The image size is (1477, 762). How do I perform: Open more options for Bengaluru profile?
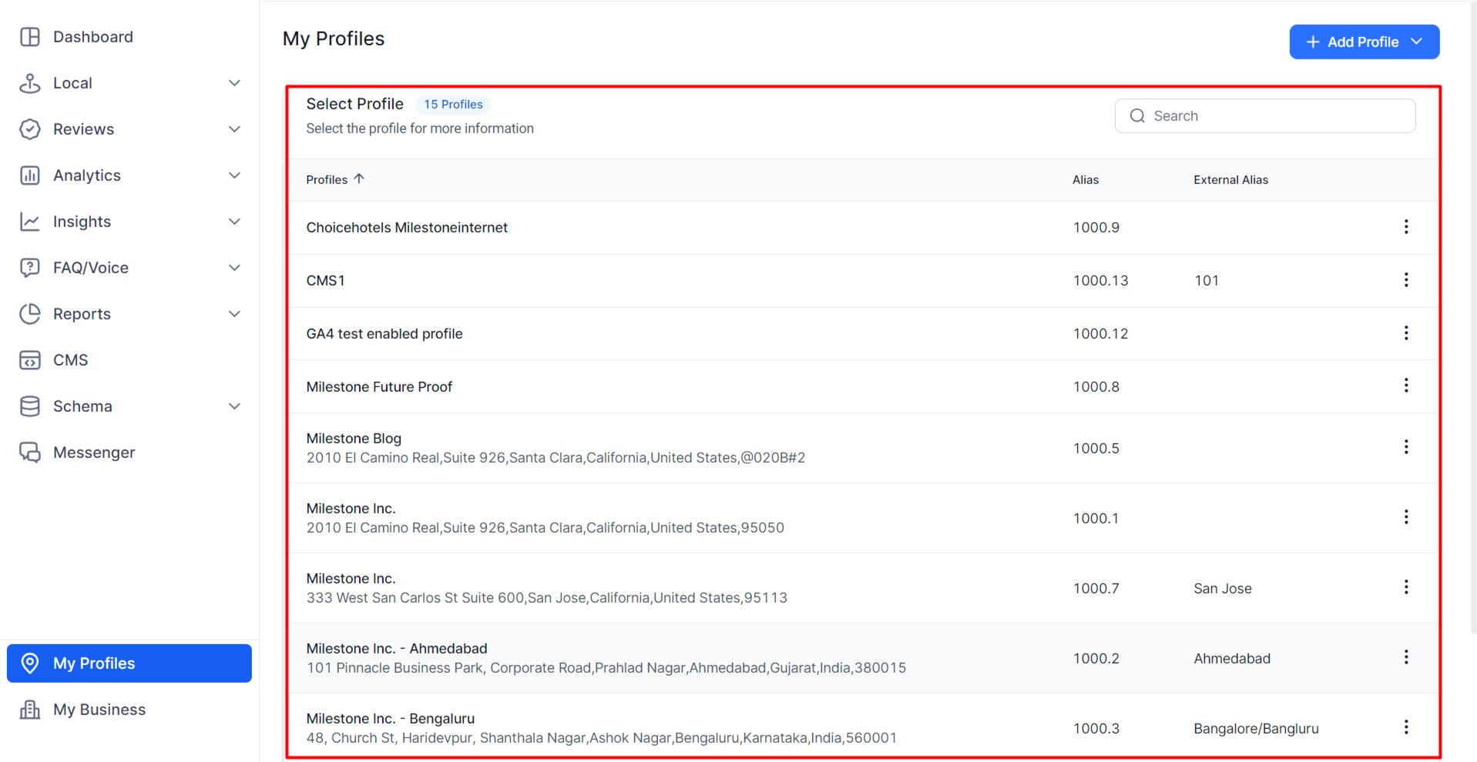click(x=1406, y=727)
